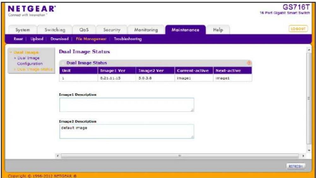Open Dual Image Configuration in the sidebar

point(30,61)
